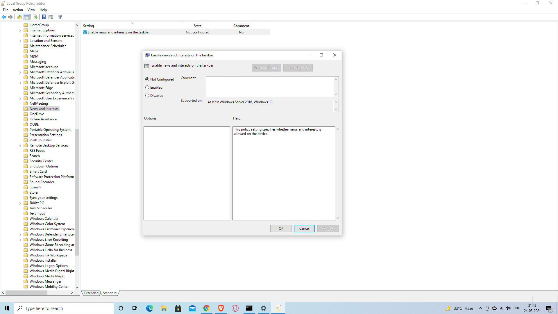Screen dimensions: 558x314
Task: Select the Disabled radio button
Action: pos(147,95)
